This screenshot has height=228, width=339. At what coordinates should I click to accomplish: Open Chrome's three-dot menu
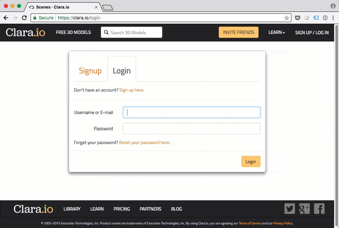(333, 18)
